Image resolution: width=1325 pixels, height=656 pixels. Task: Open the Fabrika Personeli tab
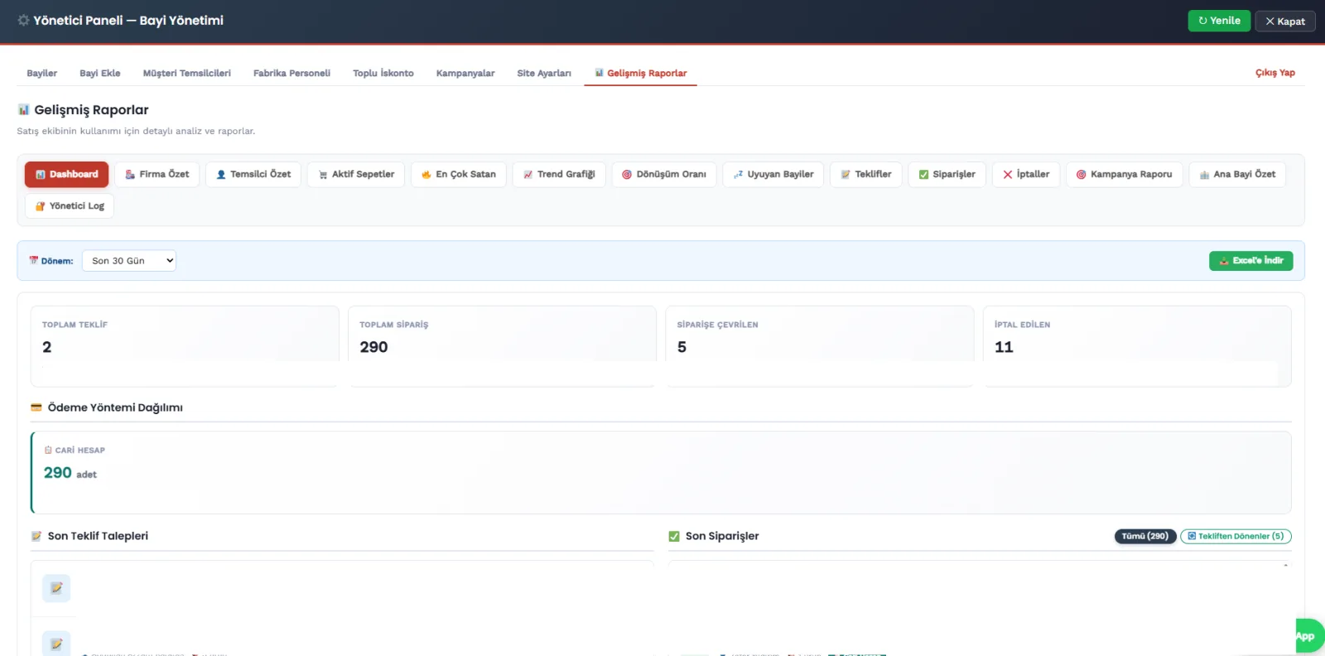coord(291,73)
